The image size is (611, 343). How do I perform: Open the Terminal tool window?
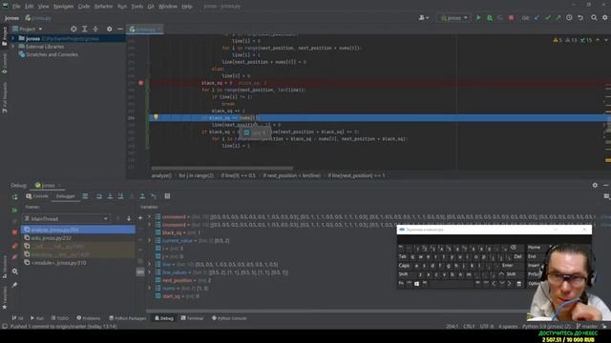pyautogui.click(x=192, y=318)
